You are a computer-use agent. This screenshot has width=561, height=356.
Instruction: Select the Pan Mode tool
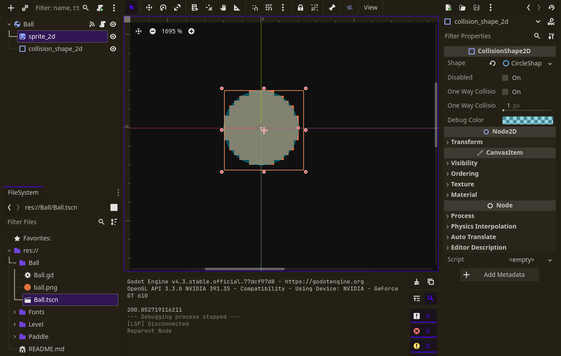[223, 7]
